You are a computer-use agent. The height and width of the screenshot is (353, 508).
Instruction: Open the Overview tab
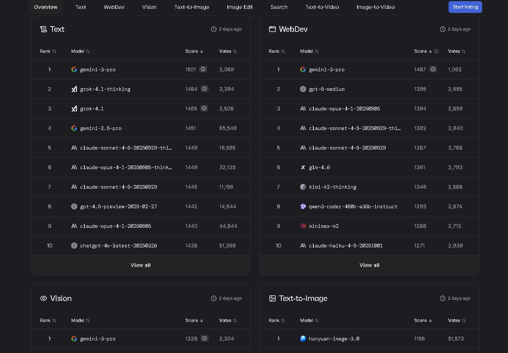(46, 7)
